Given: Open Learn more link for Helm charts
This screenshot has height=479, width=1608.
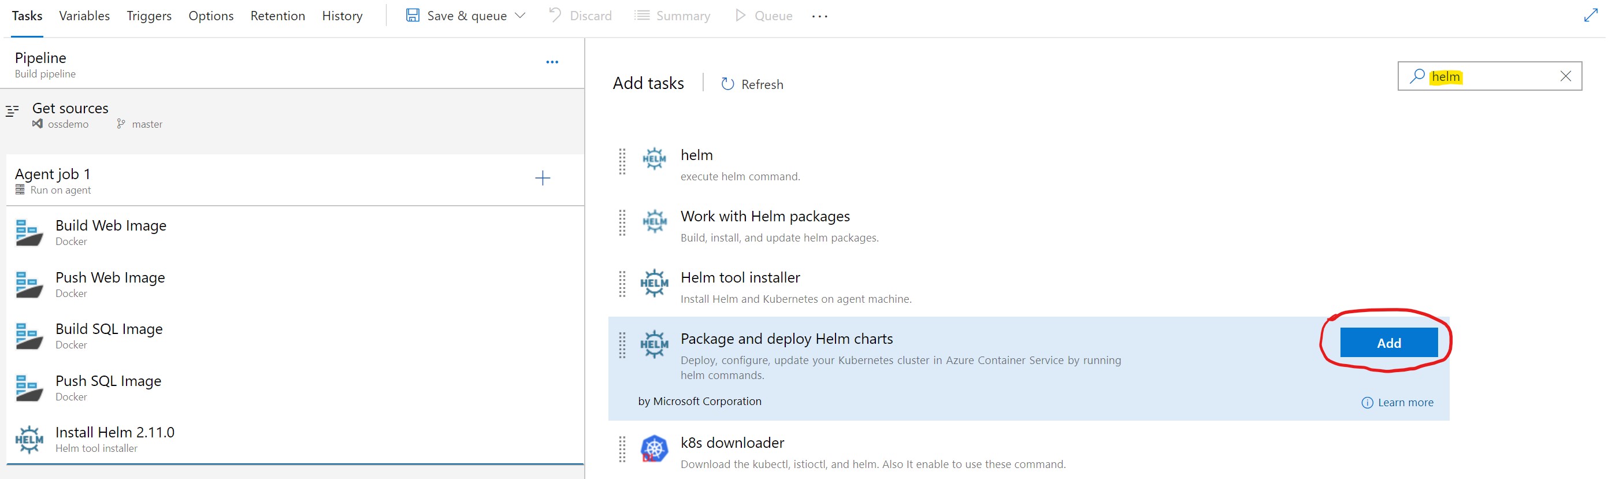Looking at the screenshot, I should pos(1397,403).
